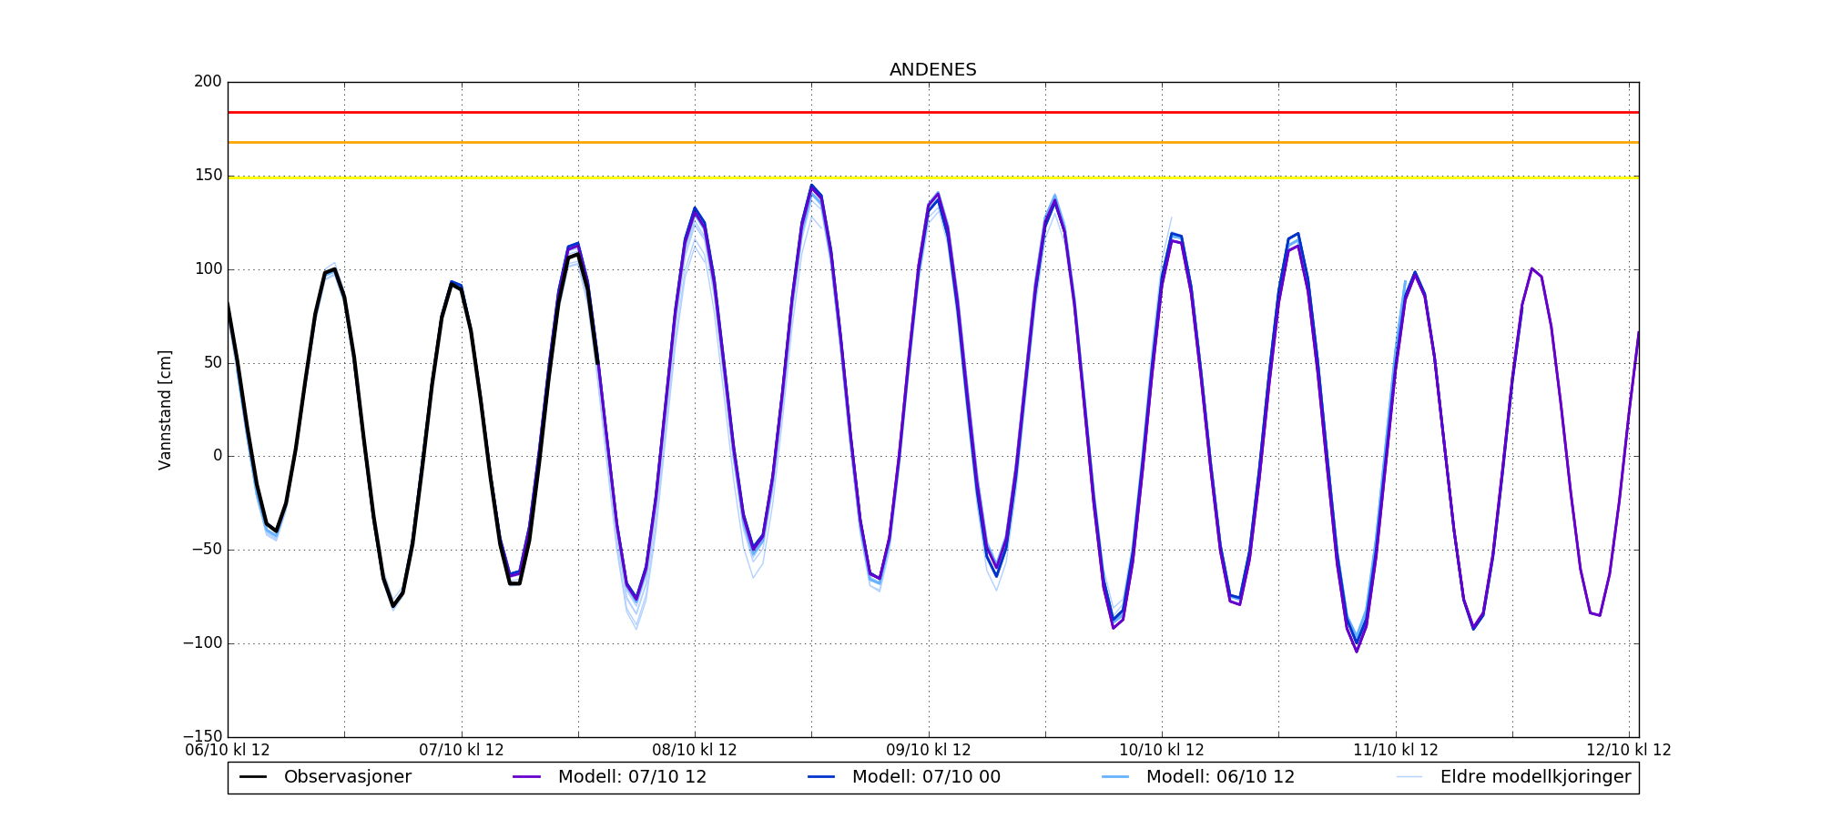Image resolution: width=1821 pixels, height=819 pixels.
Task: Click the 08/10 kl 12 x-axis label
Action: [695, 751]
